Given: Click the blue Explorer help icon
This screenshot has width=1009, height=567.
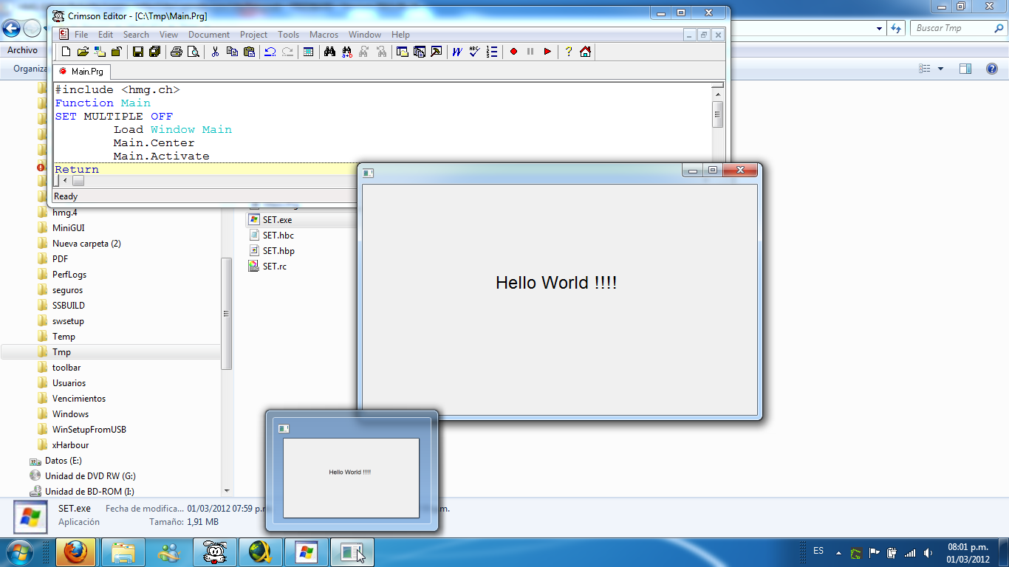Looking at the screenshot, I should [992, 69].
